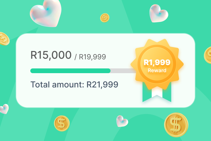Click the unfilled gray part of the progress bar
Image resolution: width=211 pixels, height=141 pixels.
pos(123,71)
